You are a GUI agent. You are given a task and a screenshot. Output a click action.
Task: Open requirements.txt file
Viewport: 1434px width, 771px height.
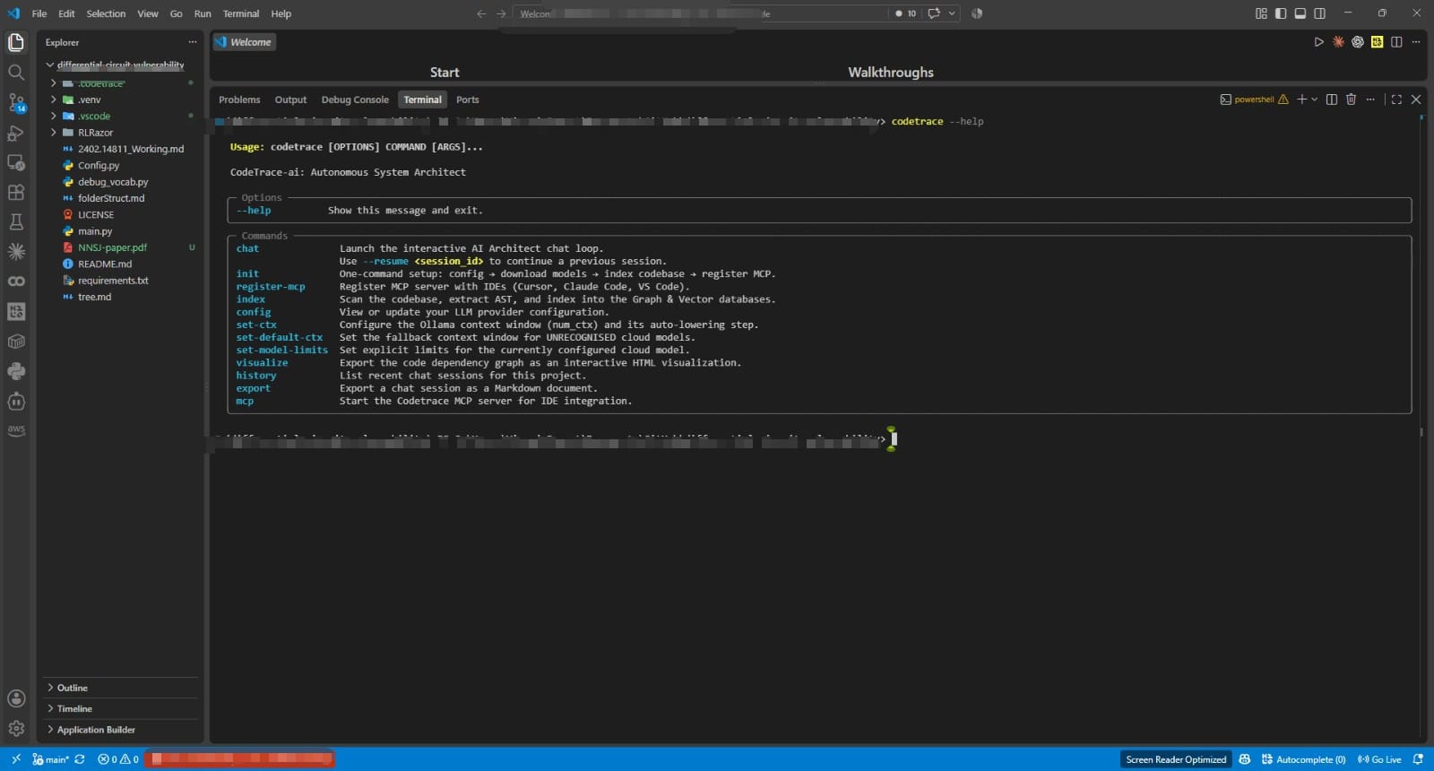[113, 281]
